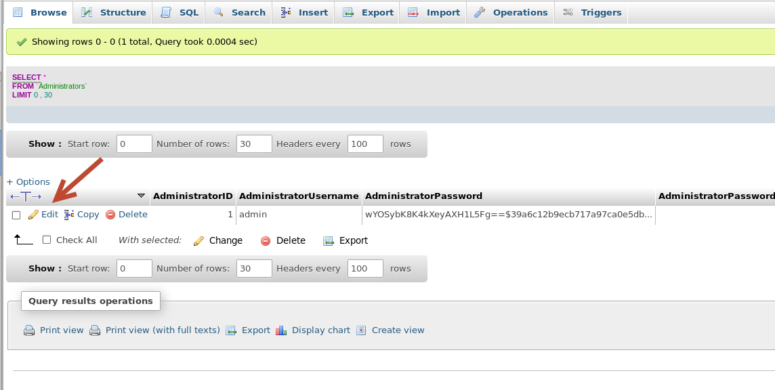This screenshot has height=390, width=775.
Task: Toggle full texts using the ←T→ arrows
Action: pyautogui.click(x=26, y=197)
